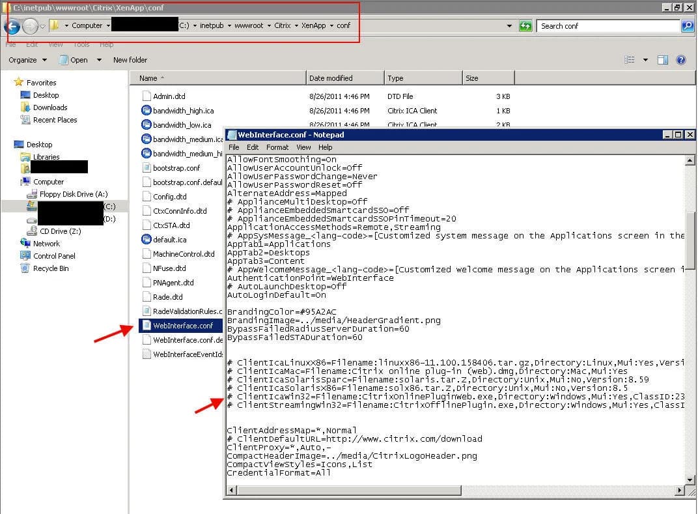The height and width of the screenshot is (514, 698).
Task: Click Notepad vertical scrollbar thumb
Action: [x=690, y=240]
